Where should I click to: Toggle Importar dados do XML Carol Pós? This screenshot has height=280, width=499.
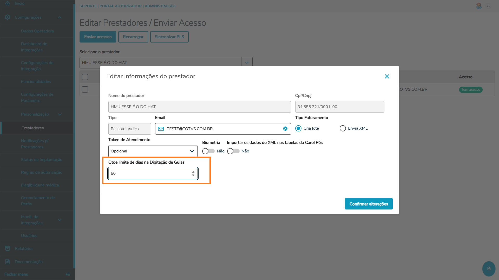[233, 151]
